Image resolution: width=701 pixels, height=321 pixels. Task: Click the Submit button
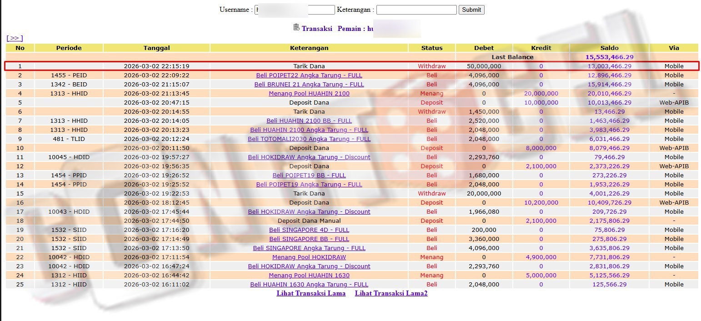click(x=471, y=10)
